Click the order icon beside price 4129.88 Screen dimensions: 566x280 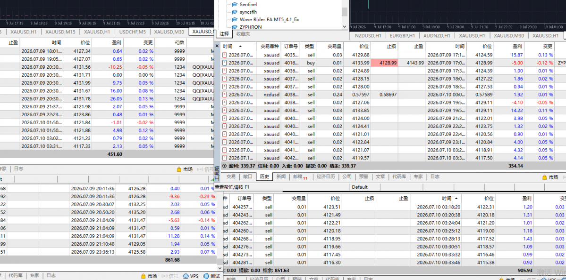pos(225,55)
